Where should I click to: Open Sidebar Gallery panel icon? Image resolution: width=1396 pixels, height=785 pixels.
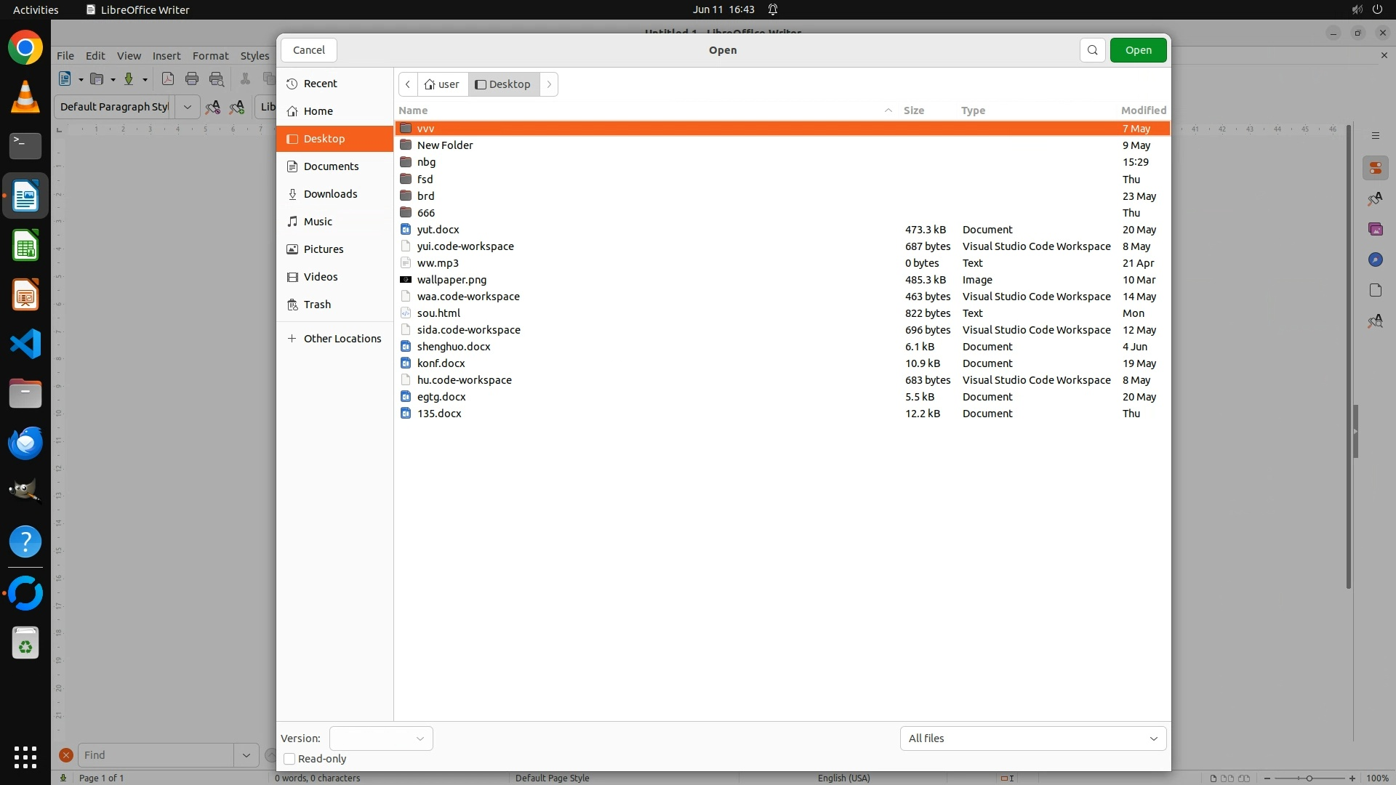[1375, 230]
